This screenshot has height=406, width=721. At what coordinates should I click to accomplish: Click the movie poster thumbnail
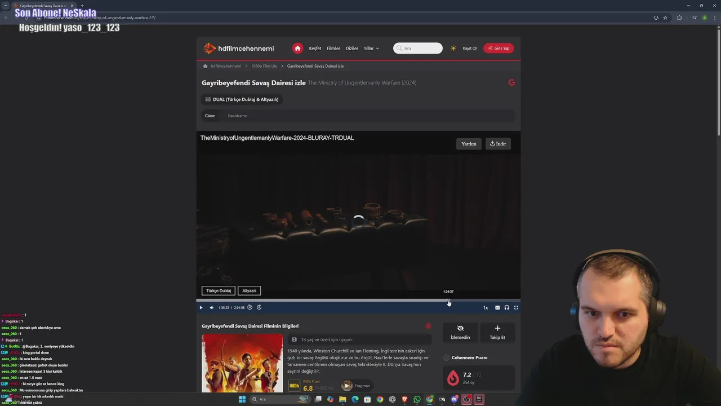click(x=243, y=363)
